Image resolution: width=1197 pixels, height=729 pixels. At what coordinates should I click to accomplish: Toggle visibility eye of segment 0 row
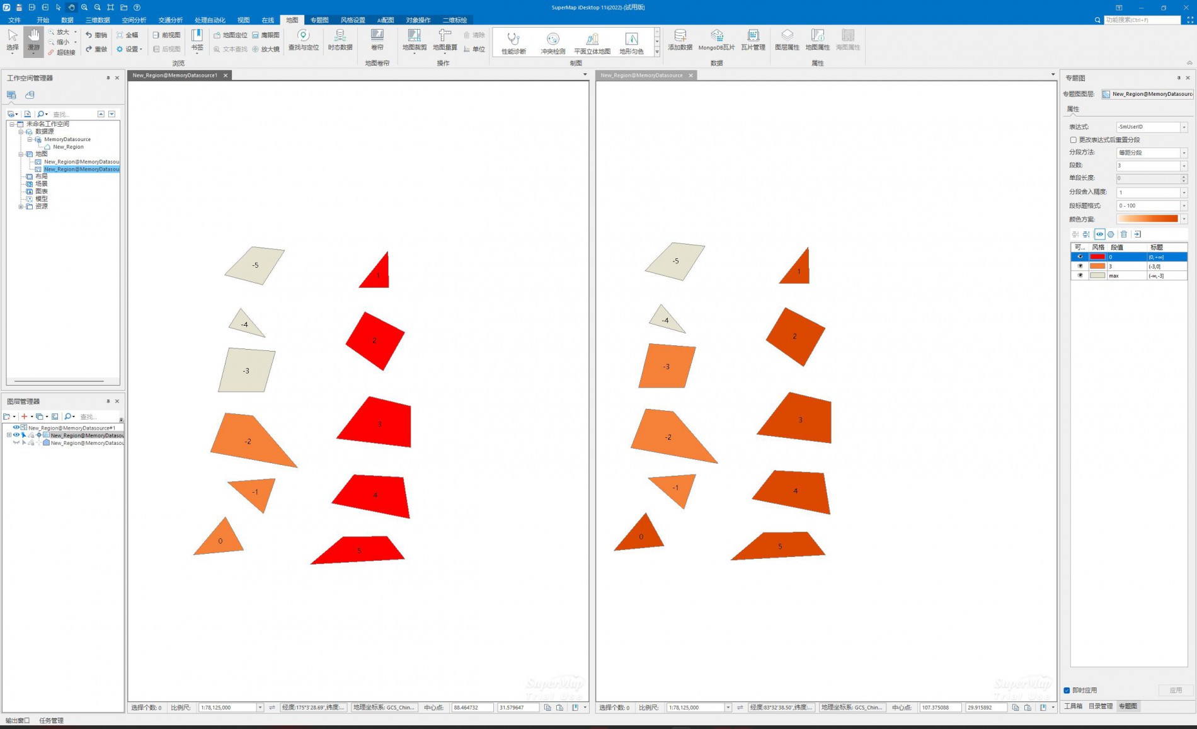[x=1080, y=257]
